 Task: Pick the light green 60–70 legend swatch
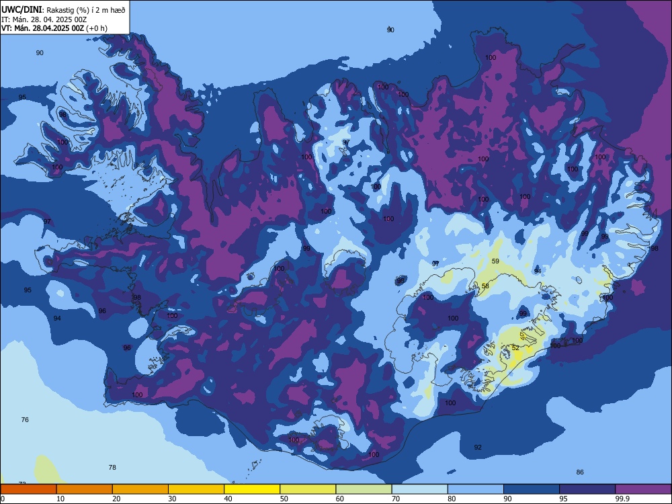tap(364, 489)
